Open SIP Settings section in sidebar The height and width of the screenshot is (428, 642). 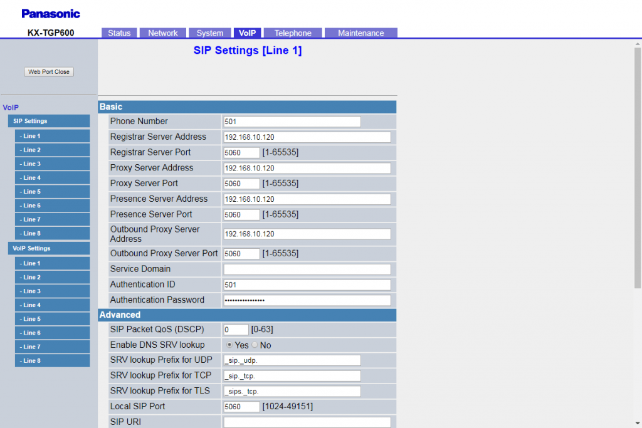click(49, 121)
